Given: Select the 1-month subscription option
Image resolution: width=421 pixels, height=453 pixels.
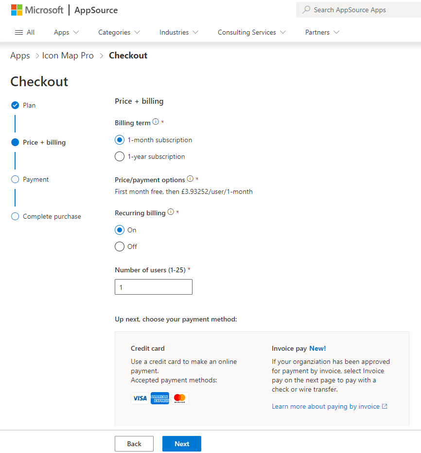Looking at the screenshot, I should [x=120, y=140].
